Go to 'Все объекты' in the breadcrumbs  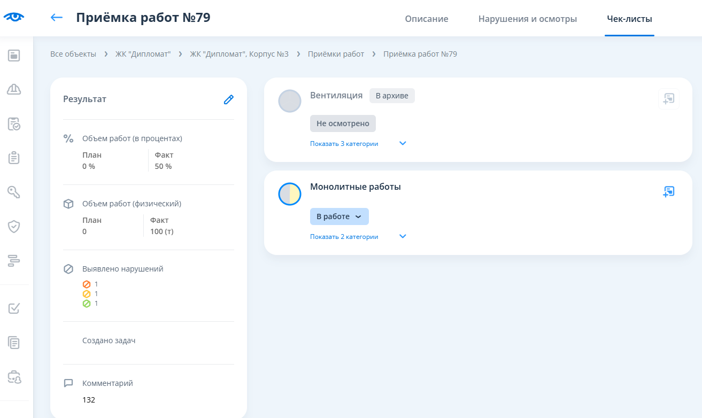point(73,54)
